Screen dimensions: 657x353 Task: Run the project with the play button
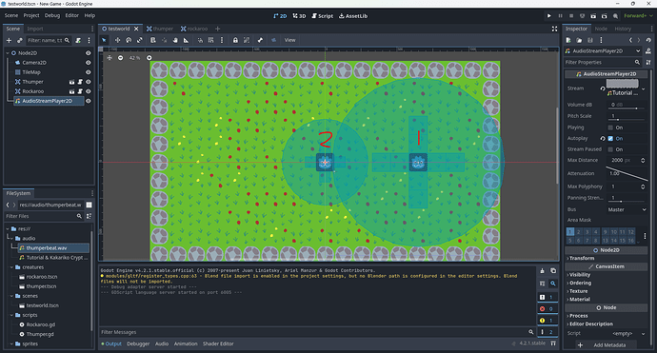click(548, 16)
